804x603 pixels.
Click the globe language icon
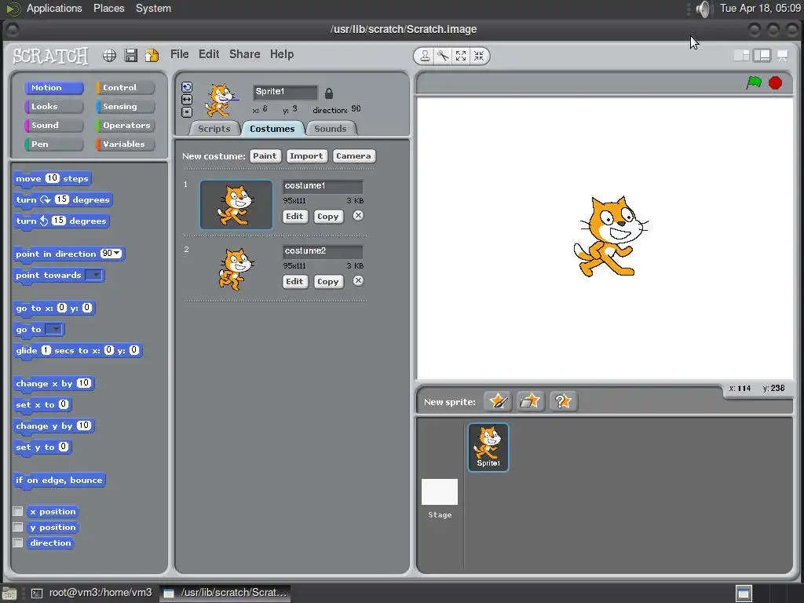click(109, 56)
